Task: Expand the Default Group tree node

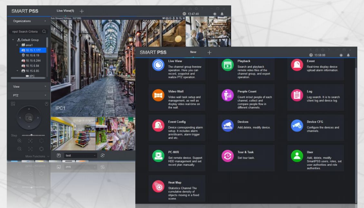Action: [x=13, y=40]
